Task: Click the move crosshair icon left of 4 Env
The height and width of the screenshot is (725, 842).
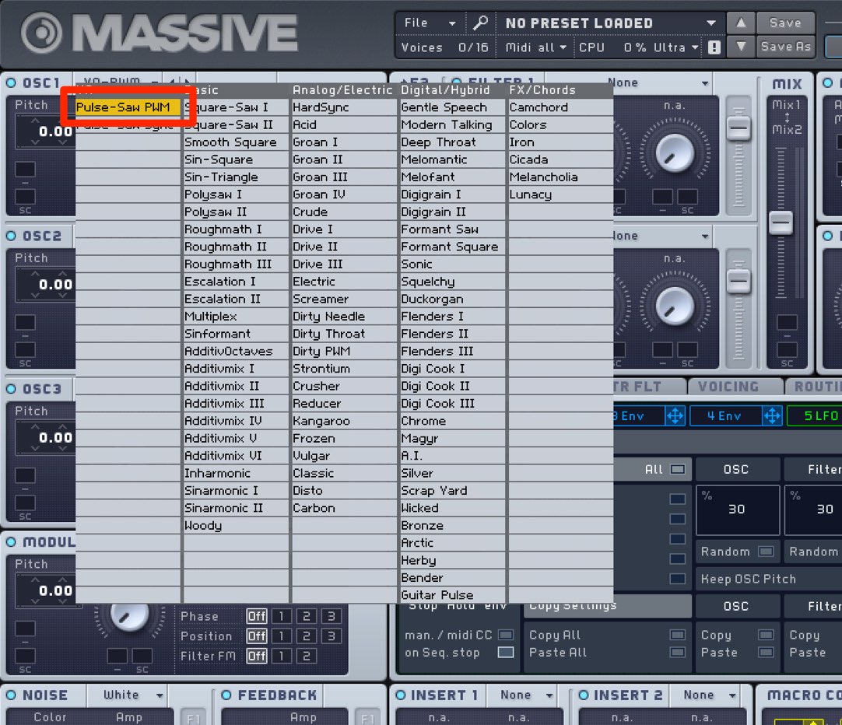Action: (675, 415)
